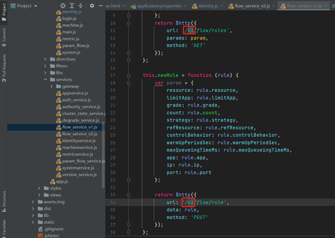Expand the directives folder
335x238 pixels.
45,59
